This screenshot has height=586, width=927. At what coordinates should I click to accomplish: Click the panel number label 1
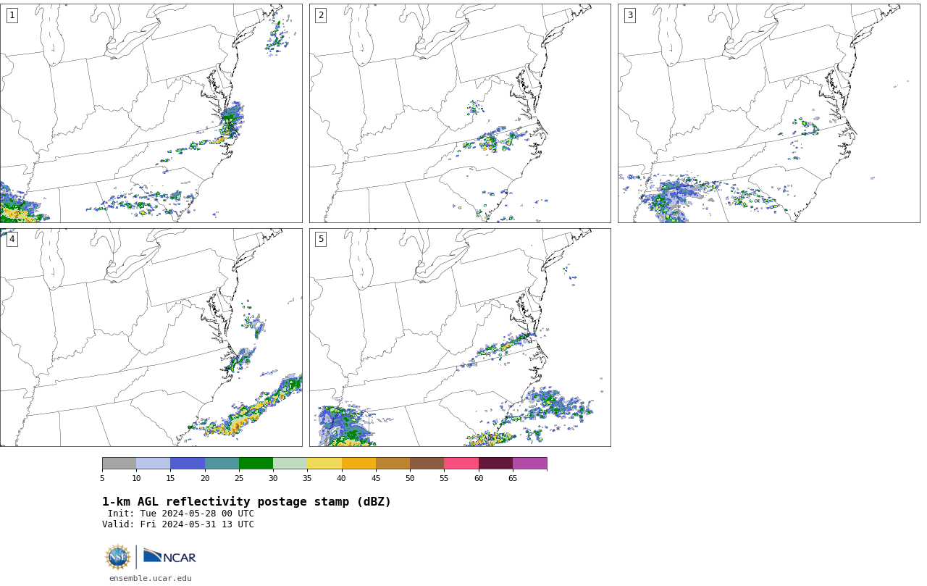point(12,15)
